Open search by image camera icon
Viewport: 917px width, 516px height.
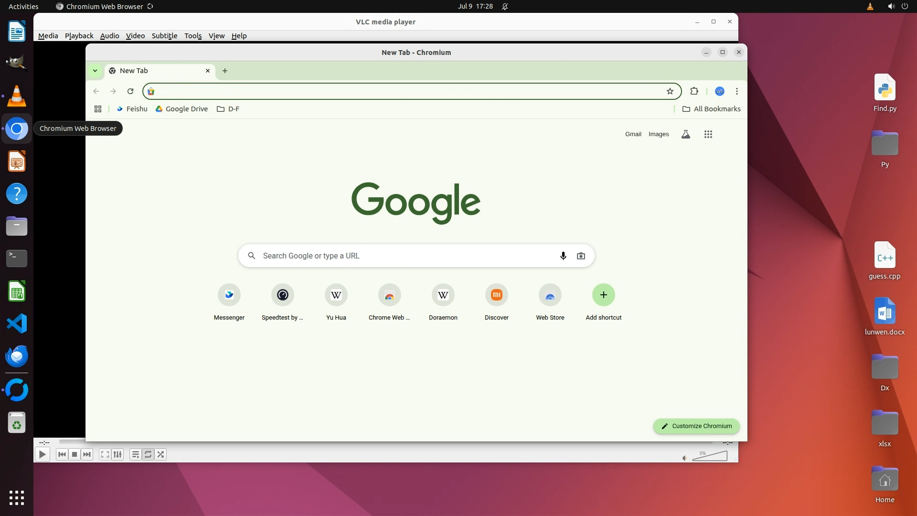(581, 256)
